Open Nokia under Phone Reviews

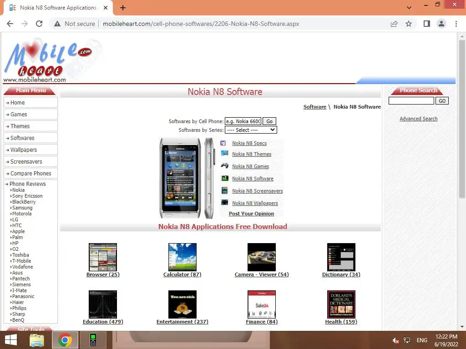(x=18, y=190)
